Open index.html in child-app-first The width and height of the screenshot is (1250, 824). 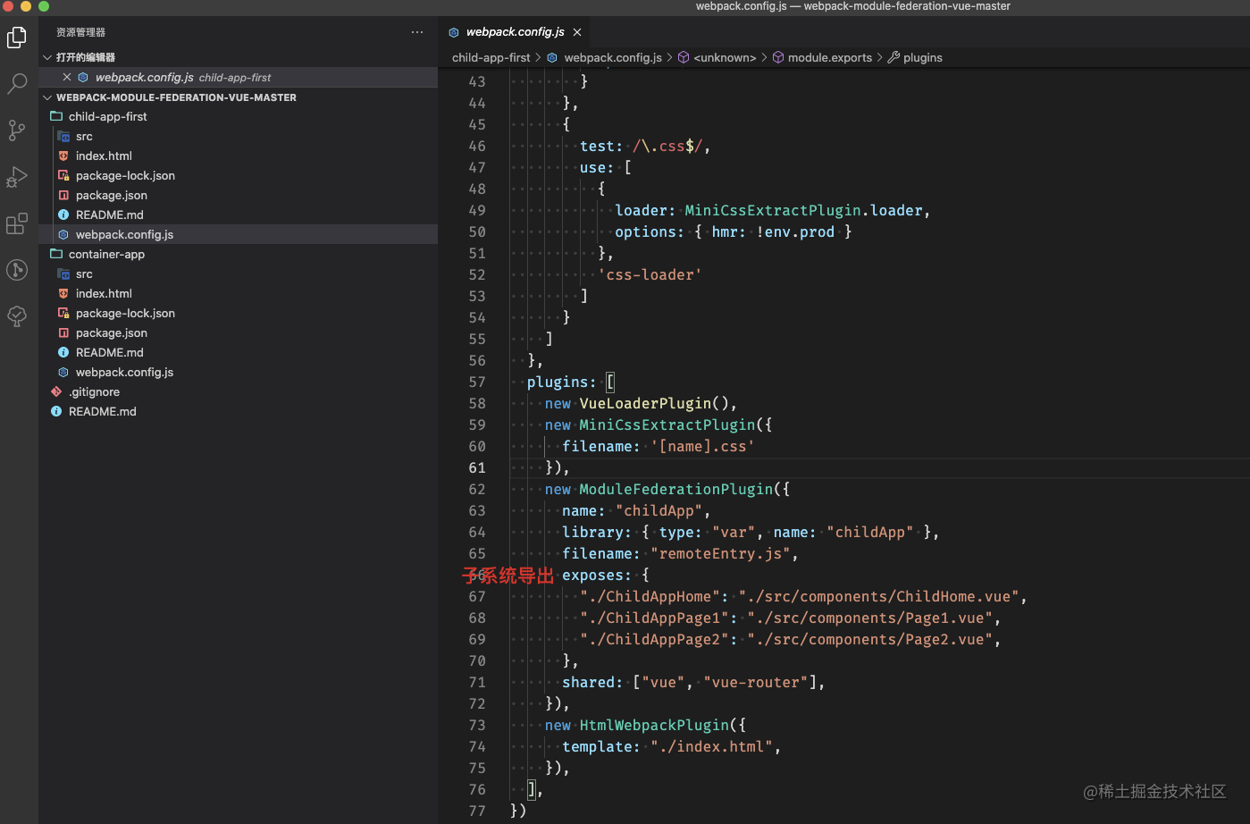click(x=238, y=156)
